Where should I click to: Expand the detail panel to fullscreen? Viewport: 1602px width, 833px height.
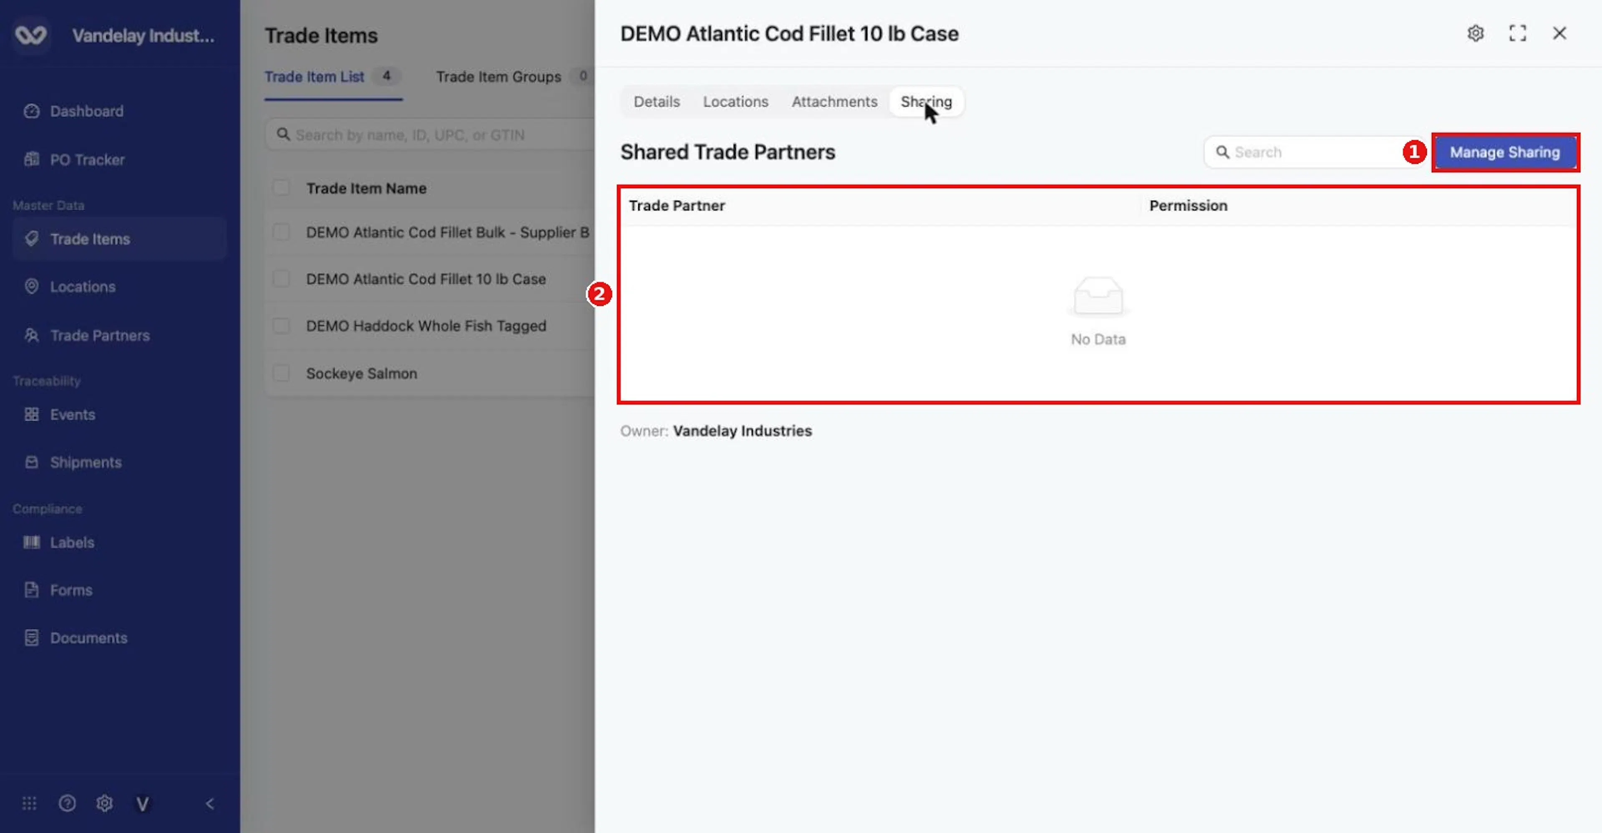pyautogui.click(x=1517, y=33)
